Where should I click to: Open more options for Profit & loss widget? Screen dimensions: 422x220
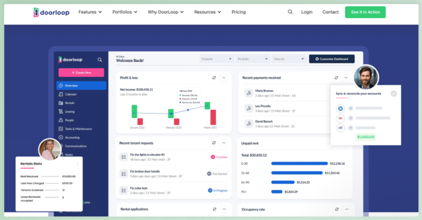tap(224, 78)
